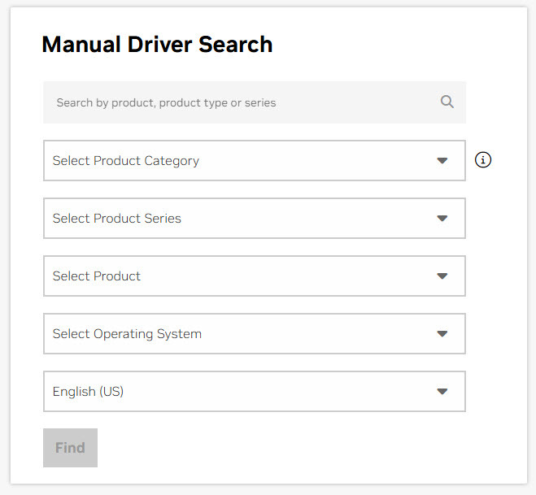Screen dimensions: 536x495
Task: Click the 'English (US)' text
Action: click(88, 392)
